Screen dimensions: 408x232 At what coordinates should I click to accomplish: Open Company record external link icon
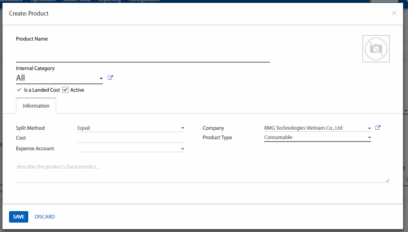(x=378, y=128)
